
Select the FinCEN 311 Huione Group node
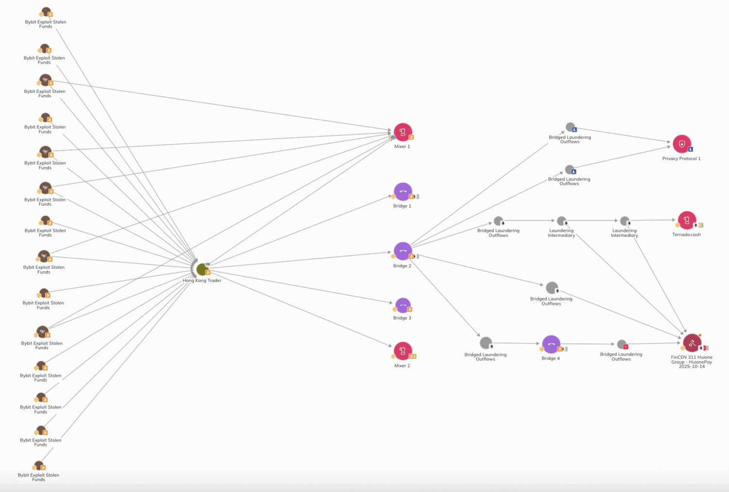pos(692,343)
